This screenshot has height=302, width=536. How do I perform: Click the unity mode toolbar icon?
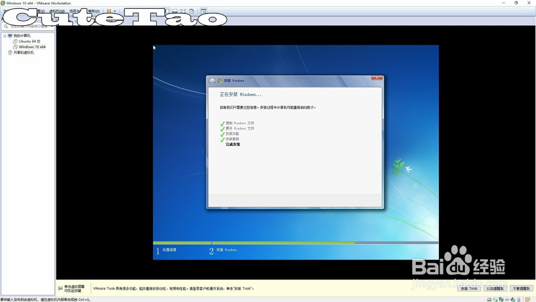tap(191, 11)
